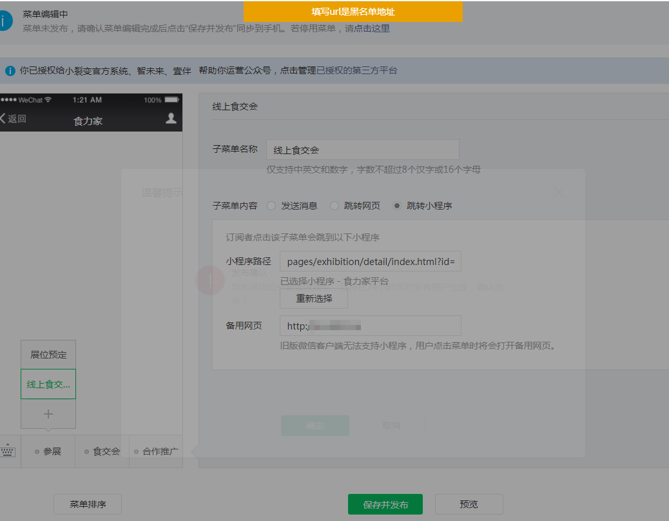
Task: Click the 菜单排序 button
Action: [x=88, y=504]
